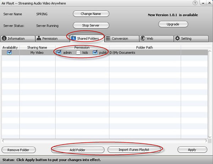Screen dimensions: 213x164
Task: Select the Shared Folders tab
Action: [x=87, y=39]
